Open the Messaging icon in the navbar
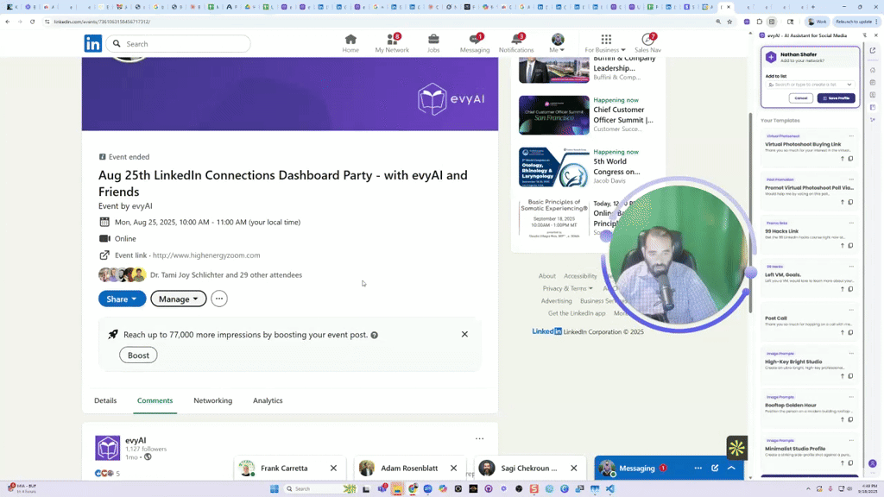This screenshot has height=497, width=884. coord(474,43)
